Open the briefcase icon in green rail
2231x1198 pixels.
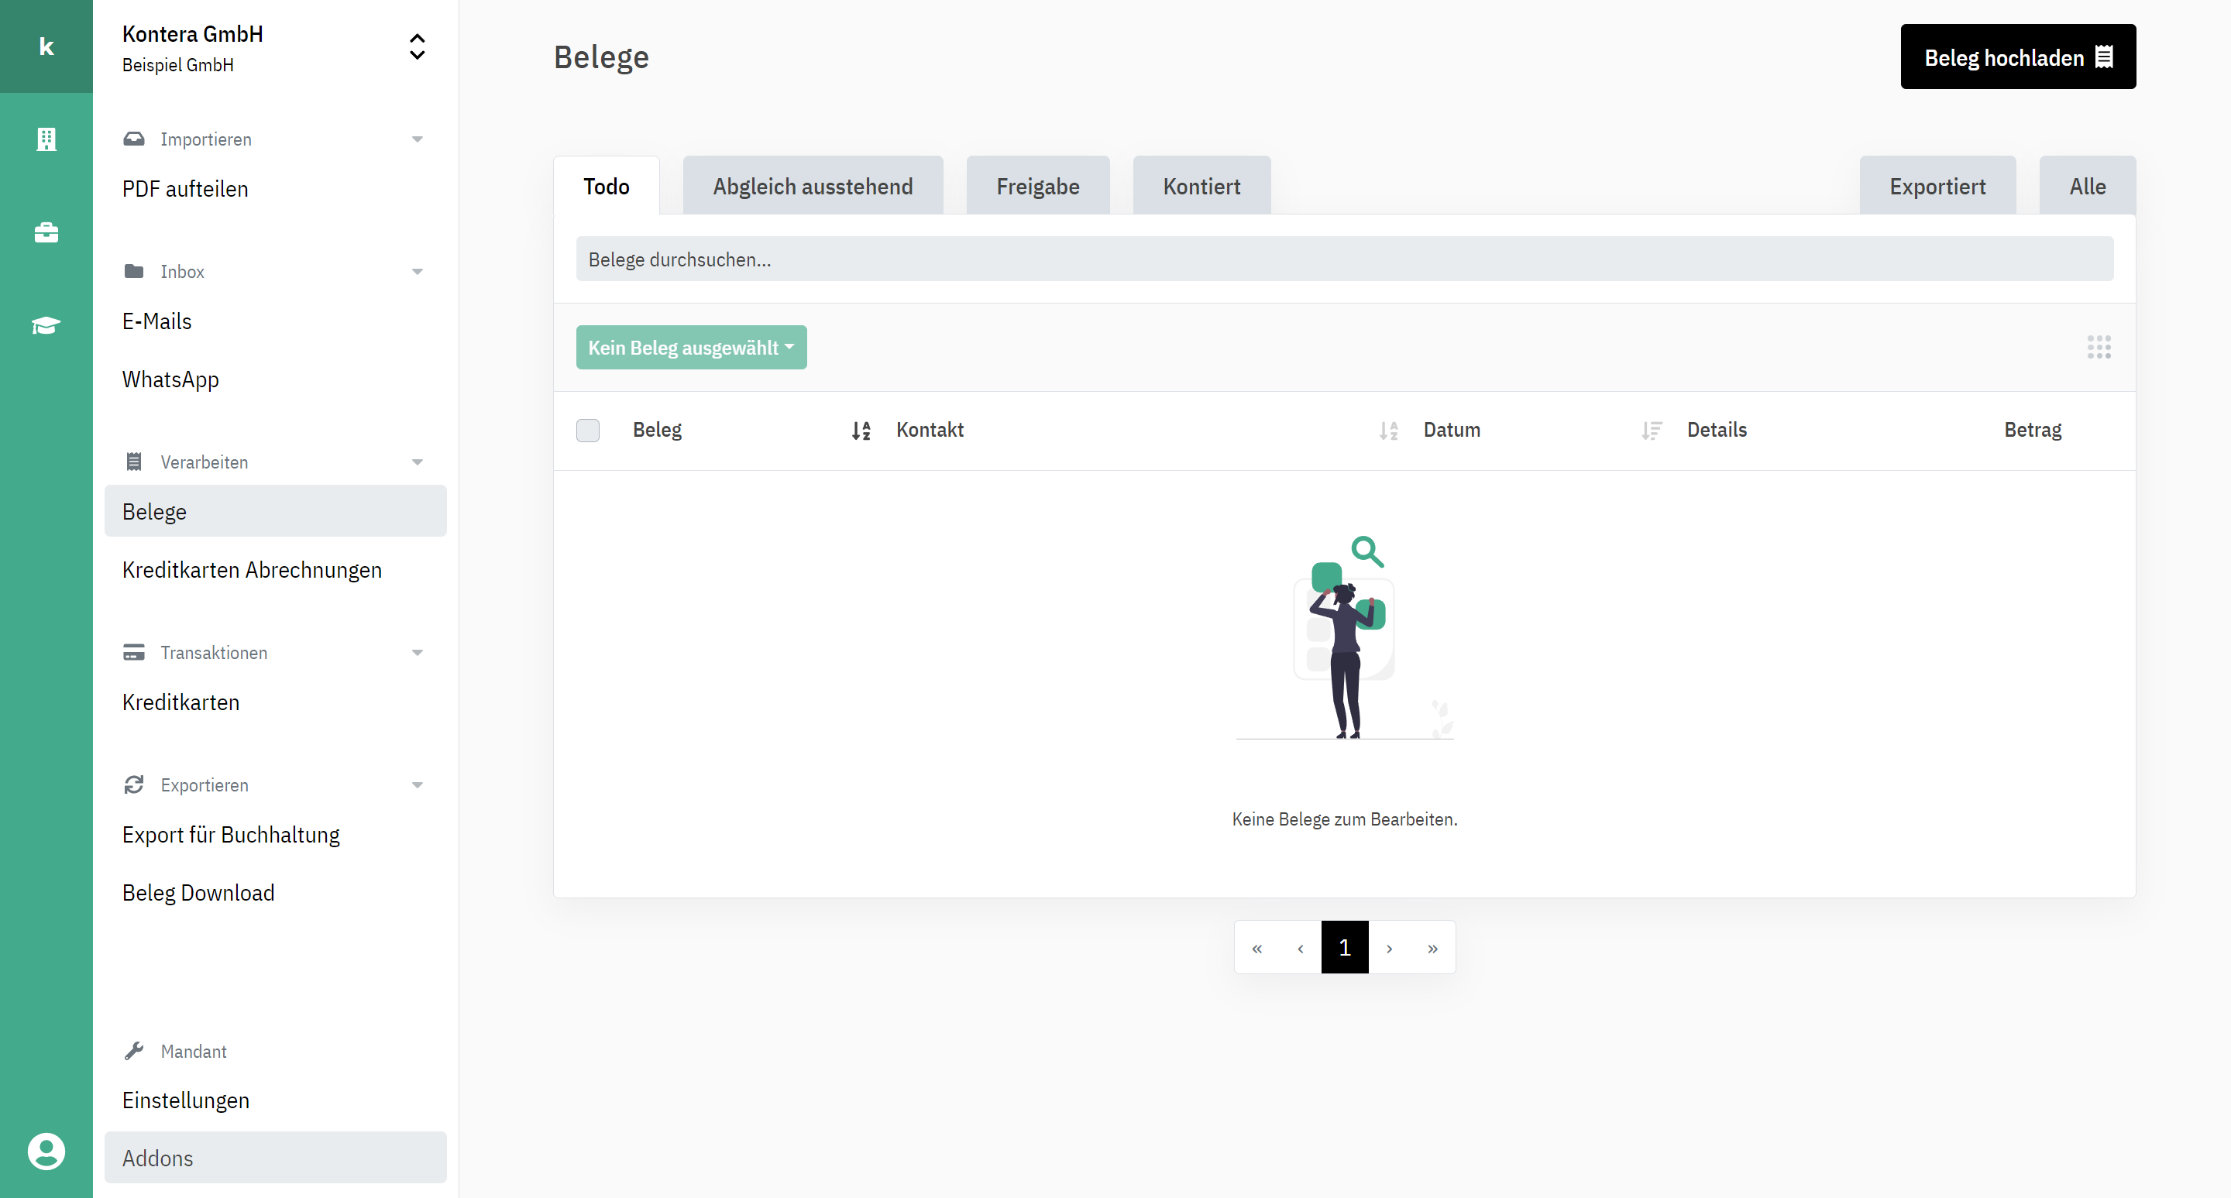(46, 233)
